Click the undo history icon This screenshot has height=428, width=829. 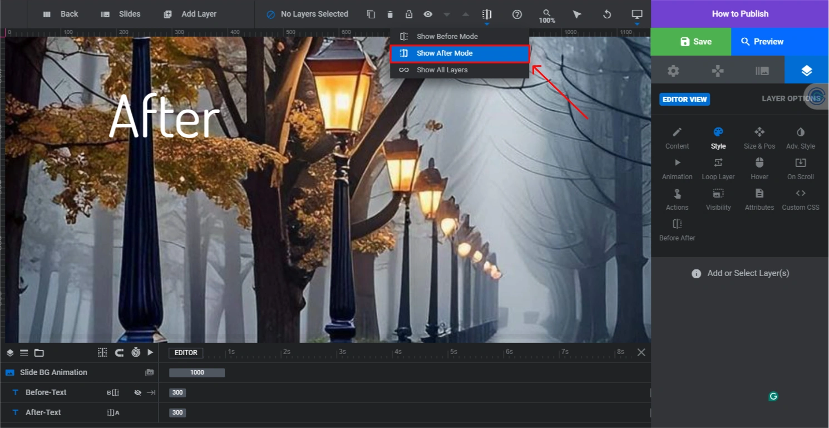tap(607, 14)
